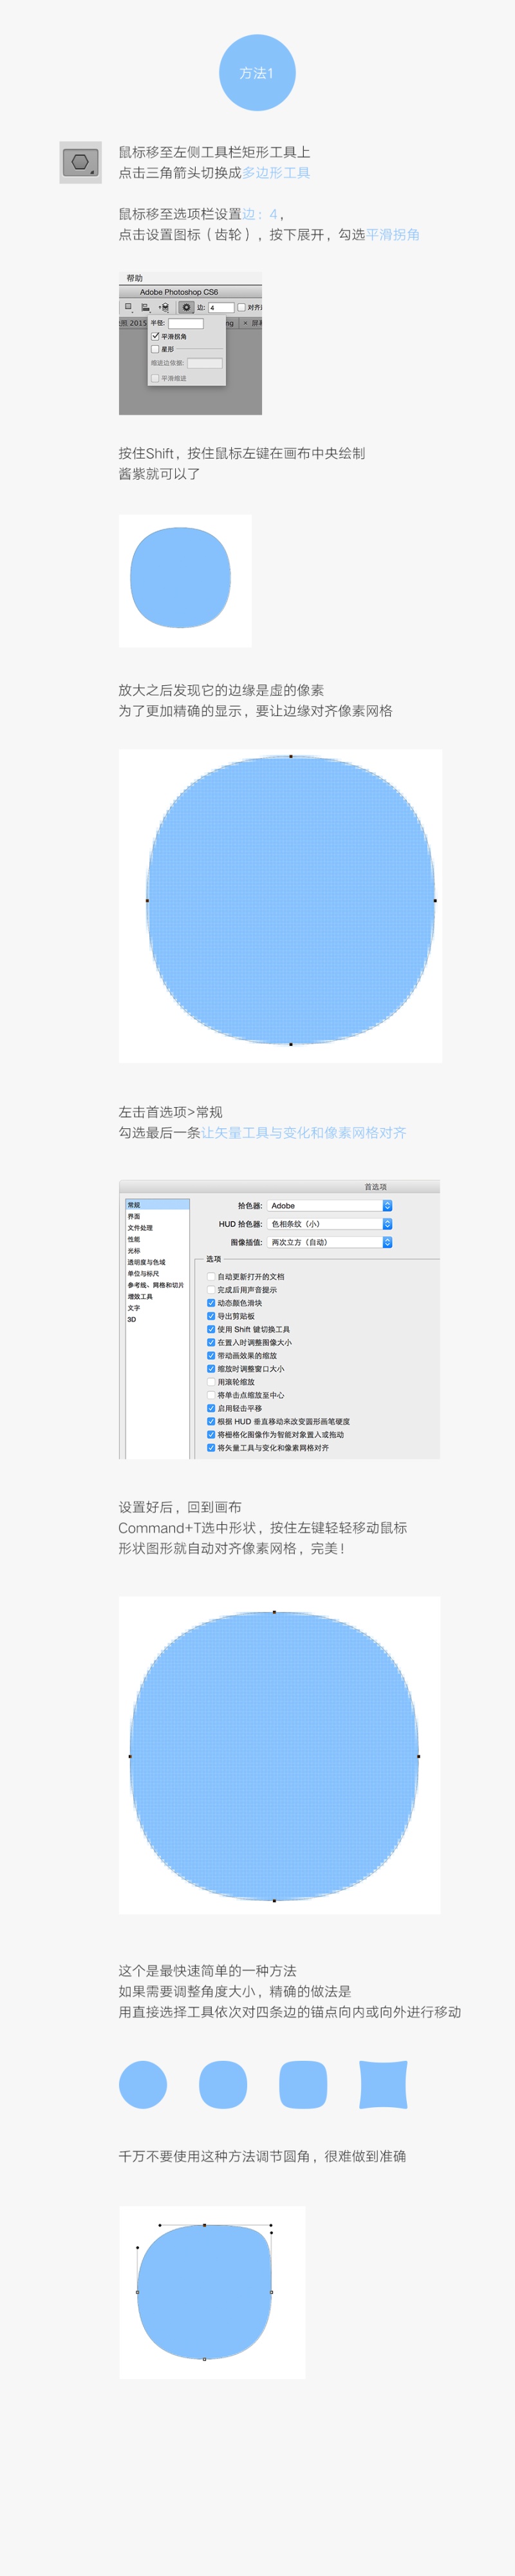Click the concave-sided square thumbnail
Image resolution: width=515 pixels, height=2576 pixels.
383,2085
